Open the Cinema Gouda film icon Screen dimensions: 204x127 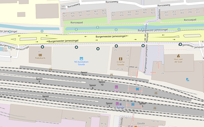(121, 59)
